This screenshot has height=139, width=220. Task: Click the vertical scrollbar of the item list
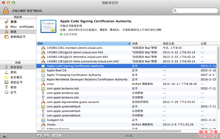(x=218, y=78)
